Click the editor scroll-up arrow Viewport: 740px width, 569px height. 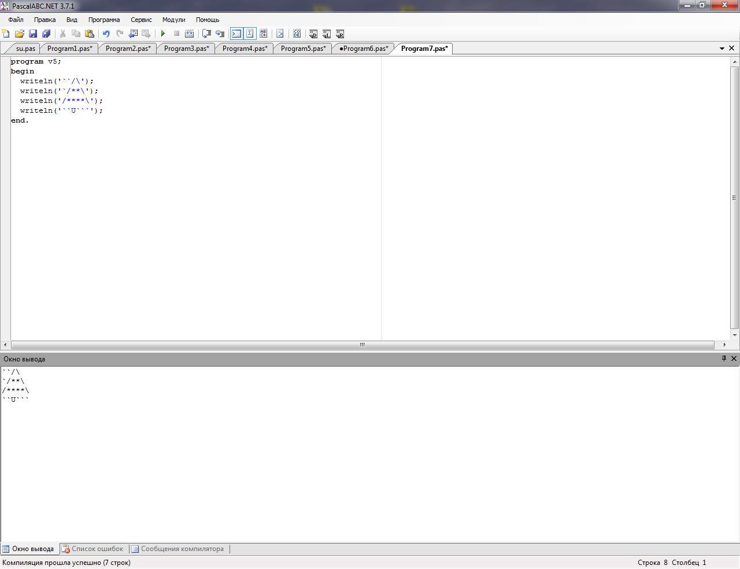735,61
